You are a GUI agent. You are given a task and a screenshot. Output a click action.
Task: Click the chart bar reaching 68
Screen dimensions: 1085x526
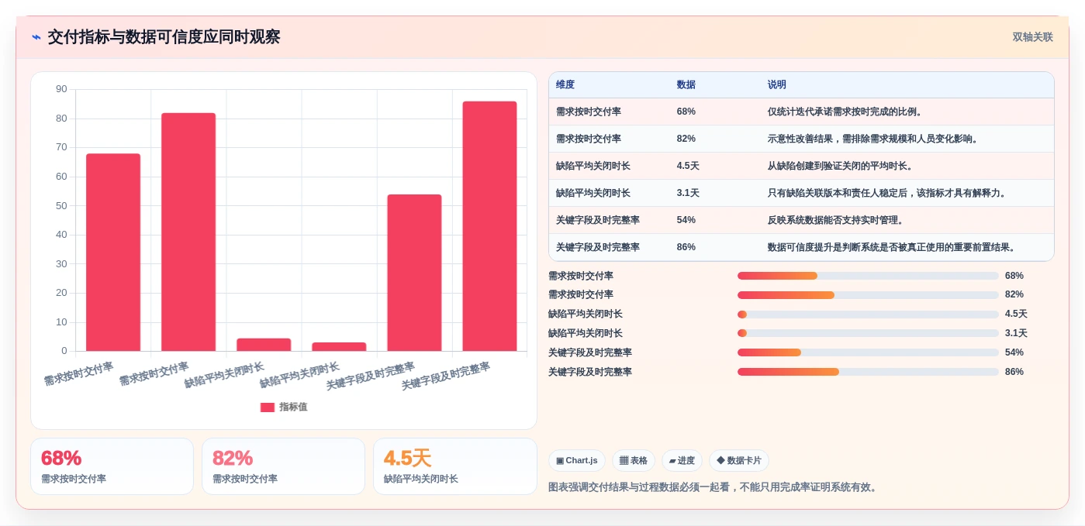[113, 253]
